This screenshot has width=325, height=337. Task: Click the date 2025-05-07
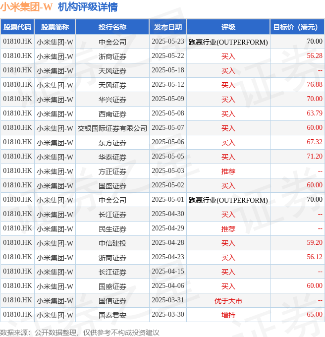[168, 128]
